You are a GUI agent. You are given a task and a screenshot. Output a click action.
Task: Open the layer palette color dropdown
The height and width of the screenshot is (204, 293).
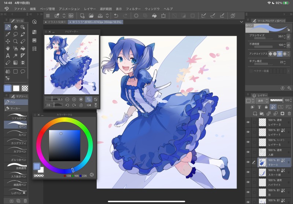[x=250, y=101]
